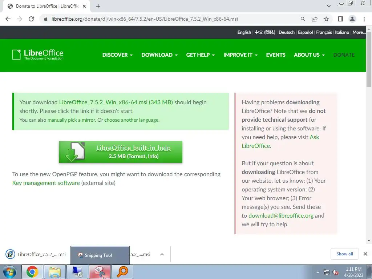
Task: Open the Key management software link
Action: [46, 183]
